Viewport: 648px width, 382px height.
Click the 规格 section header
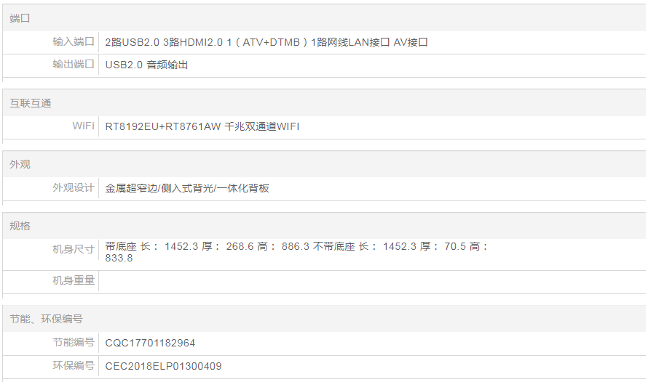[20, 226]
